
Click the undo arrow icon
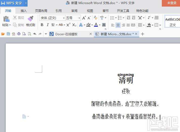point(35,34)
